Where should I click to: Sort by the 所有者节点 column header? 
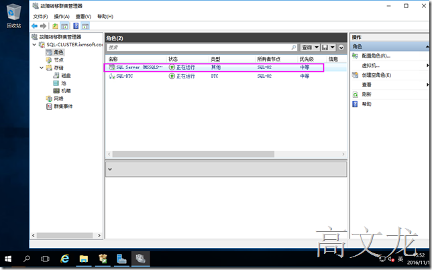[268, 59]
